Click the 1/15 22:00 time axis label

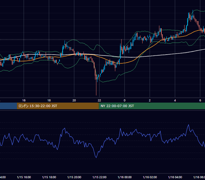(x=99, y=177)
